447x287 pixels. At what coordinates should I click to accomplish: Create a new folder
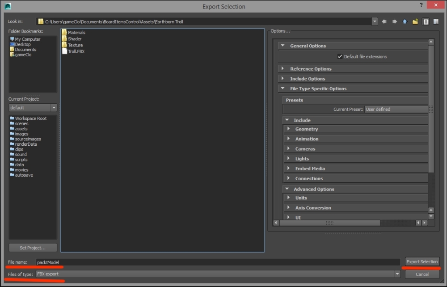point(415,21)
